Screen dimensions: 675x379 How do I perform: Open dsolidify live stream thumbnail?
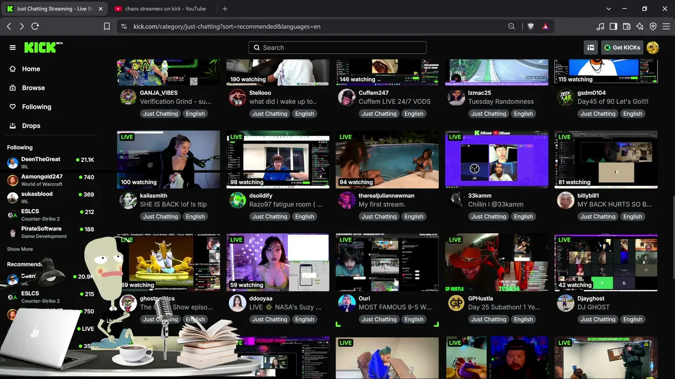(278, 159)
